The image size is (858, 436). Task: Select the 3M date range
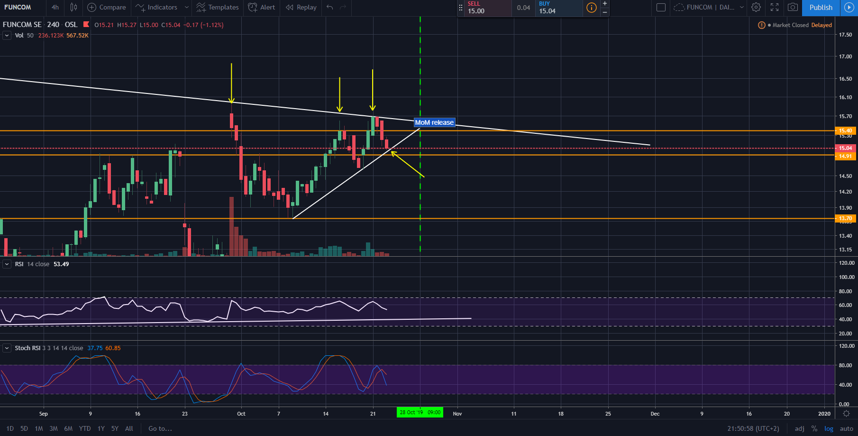[54, 428]
